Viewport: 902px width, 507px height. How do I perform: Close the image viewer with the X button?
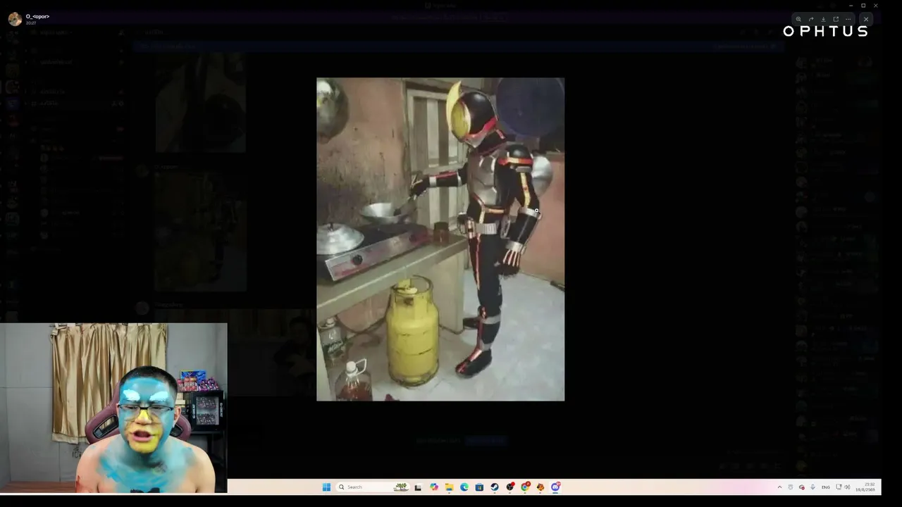(x=866, y=19)
